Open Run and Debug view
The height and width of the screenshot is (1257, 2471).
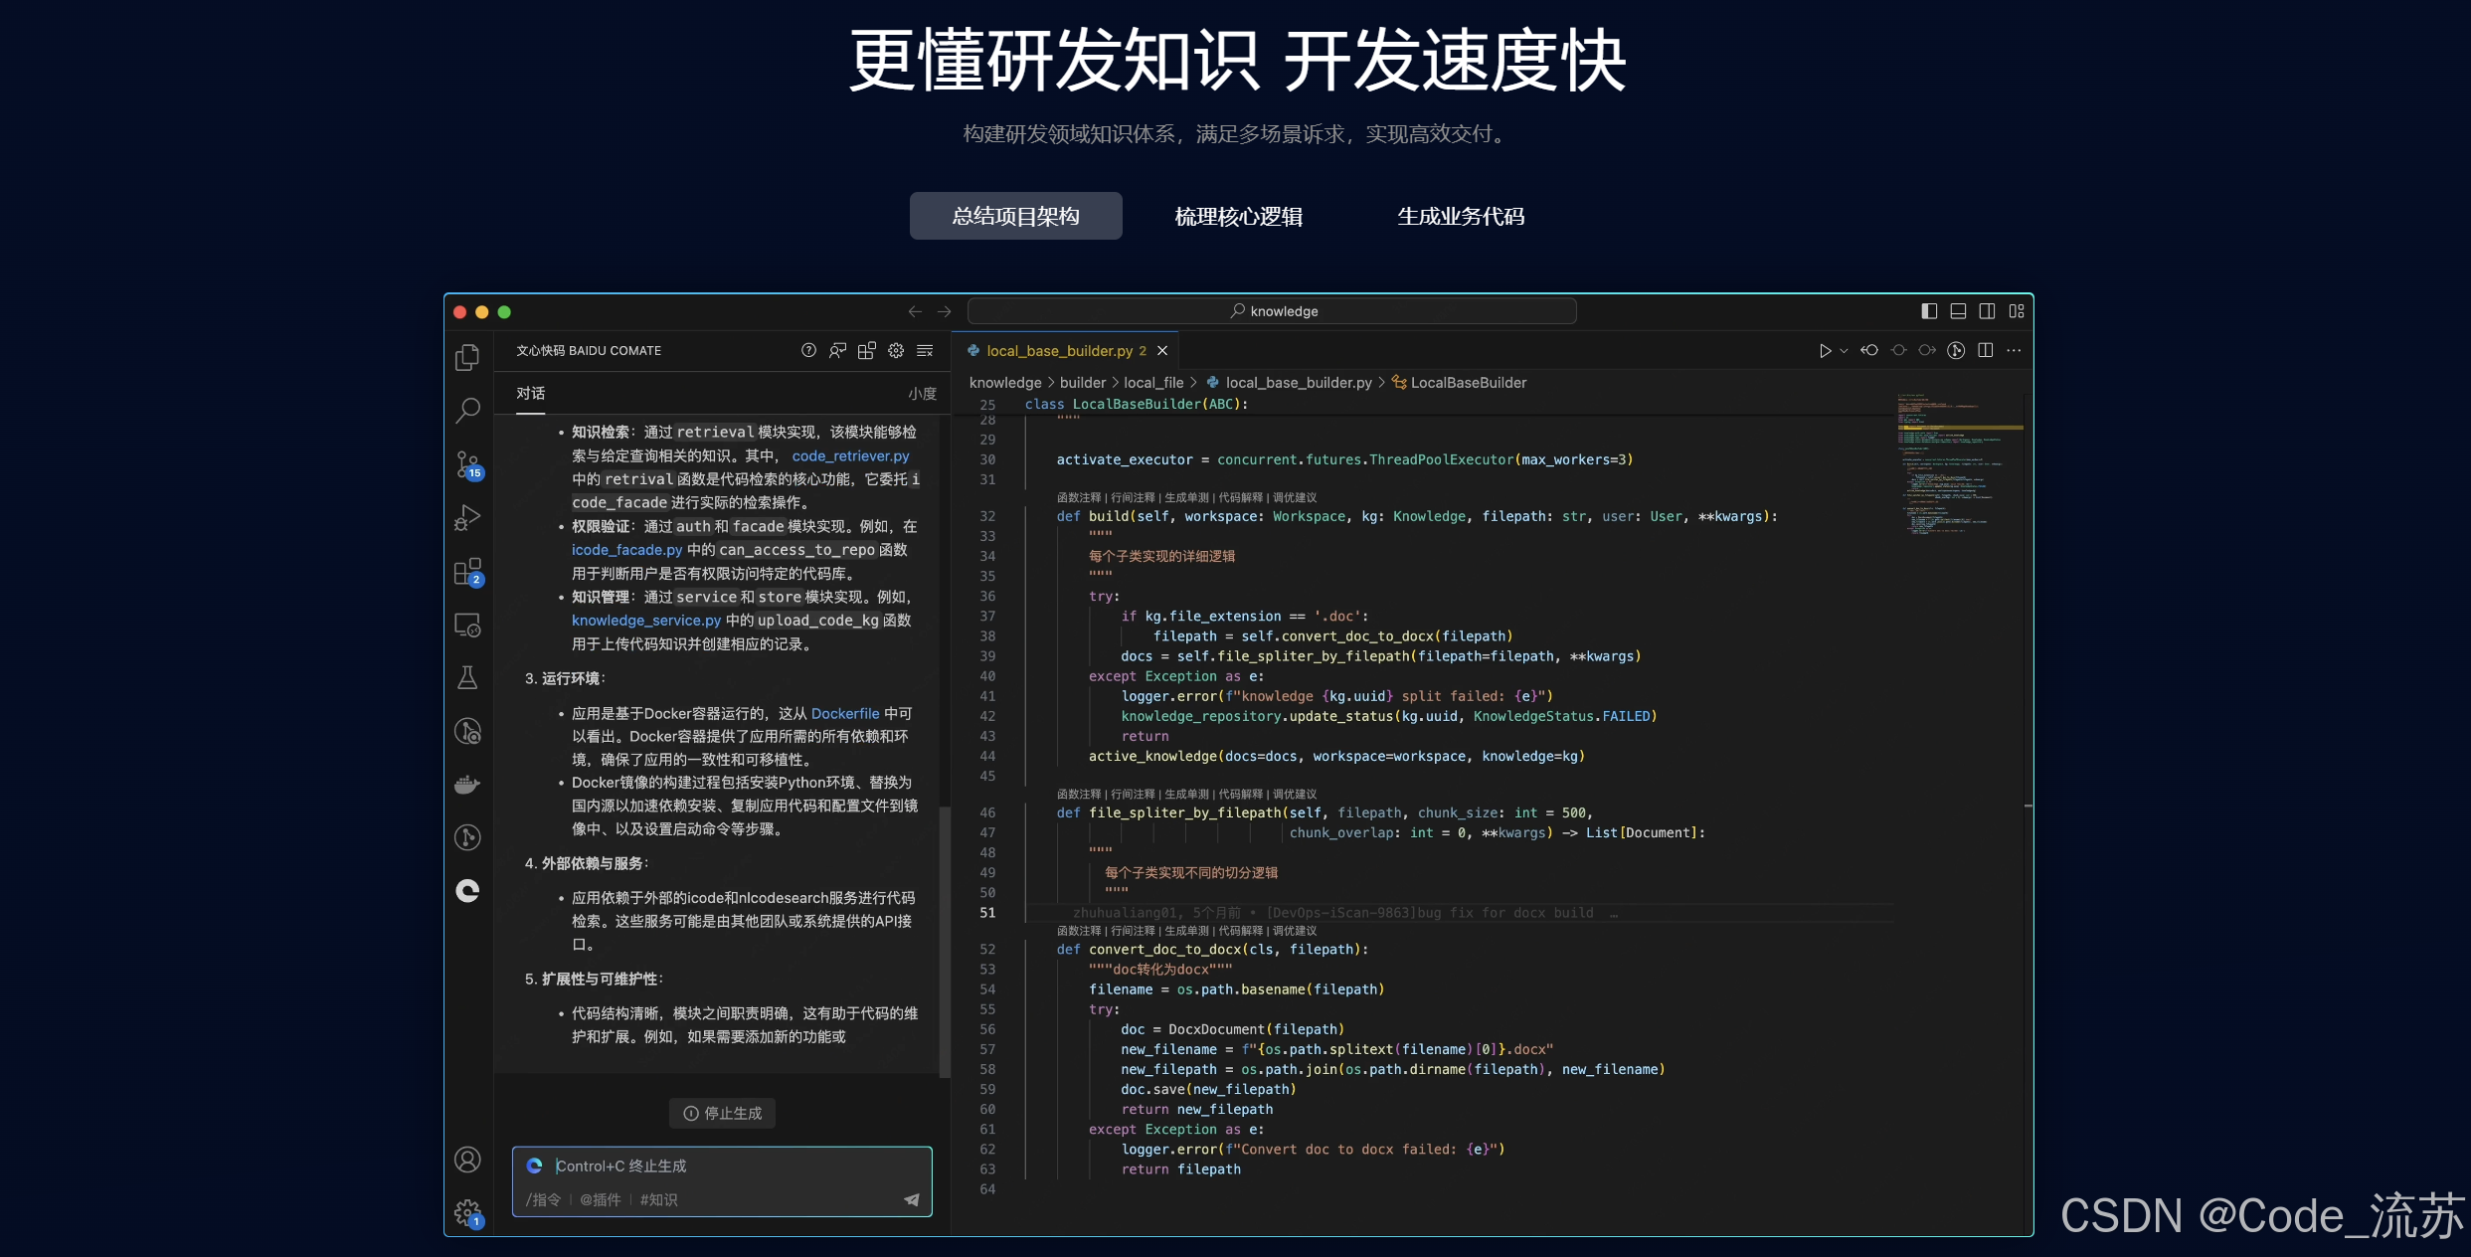click(x=467, y=517)
